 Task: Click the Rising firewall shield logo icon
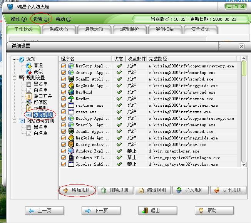(10, 7)
